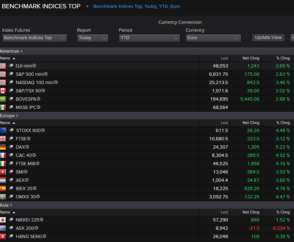Select the CAC 40 % change 4.92 %
The width and height of the screenshot is (294, 242).
(x=283, y=155)
